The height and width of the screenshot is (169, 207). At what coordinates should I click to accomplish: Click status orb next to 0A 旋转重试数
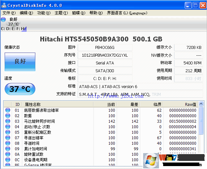click(x=8, y=154)
